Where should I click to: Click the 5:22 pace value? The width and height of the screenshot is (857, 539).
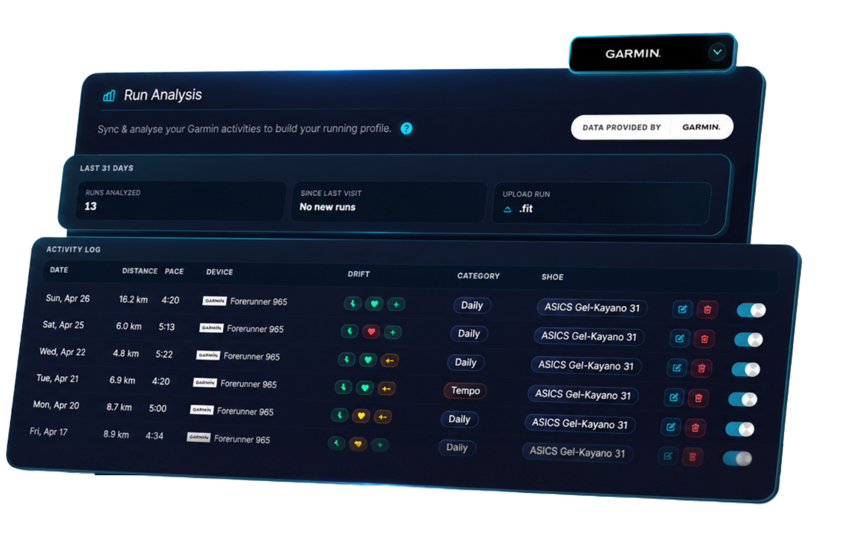pyautogui.click(x=164, y=354)
